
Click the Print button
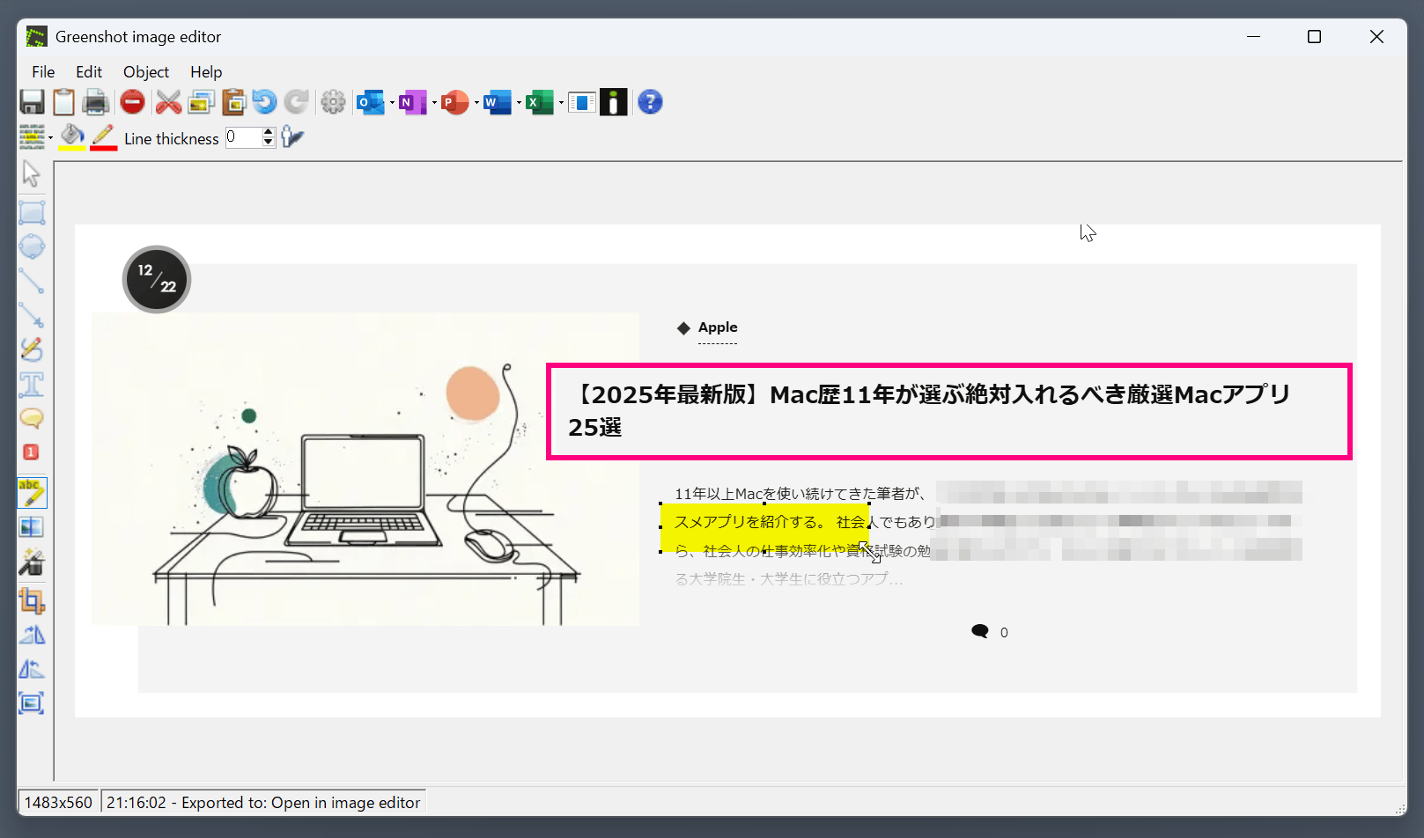96,101
